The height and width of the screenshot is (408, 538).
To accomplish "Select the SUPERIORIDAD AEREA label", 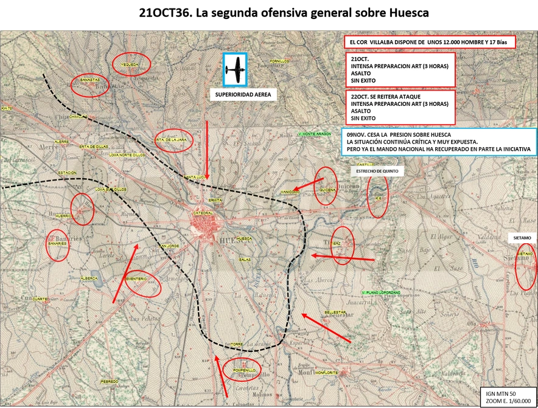I will coord(243,95).
